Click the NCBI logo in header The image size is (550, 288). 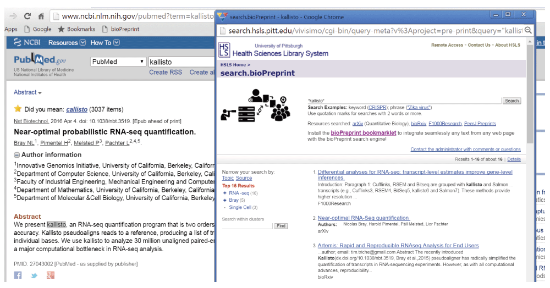[x=26, y=42]
